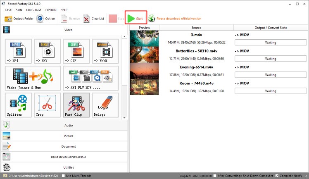Select the file name Room - 74450.m4v
Viewport: 309px width, 179px height.
(x=197, y=83)
